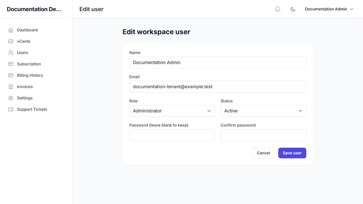Click the Billing History card icon
This screenshot has height=204, width=363.
[x=11, y=75]
